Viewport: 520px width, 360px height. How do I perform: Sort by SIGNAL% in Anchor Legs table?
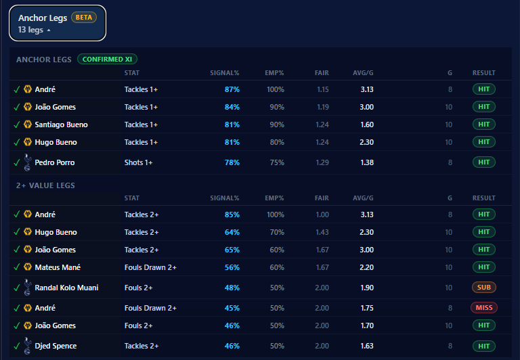coord(225,73)
